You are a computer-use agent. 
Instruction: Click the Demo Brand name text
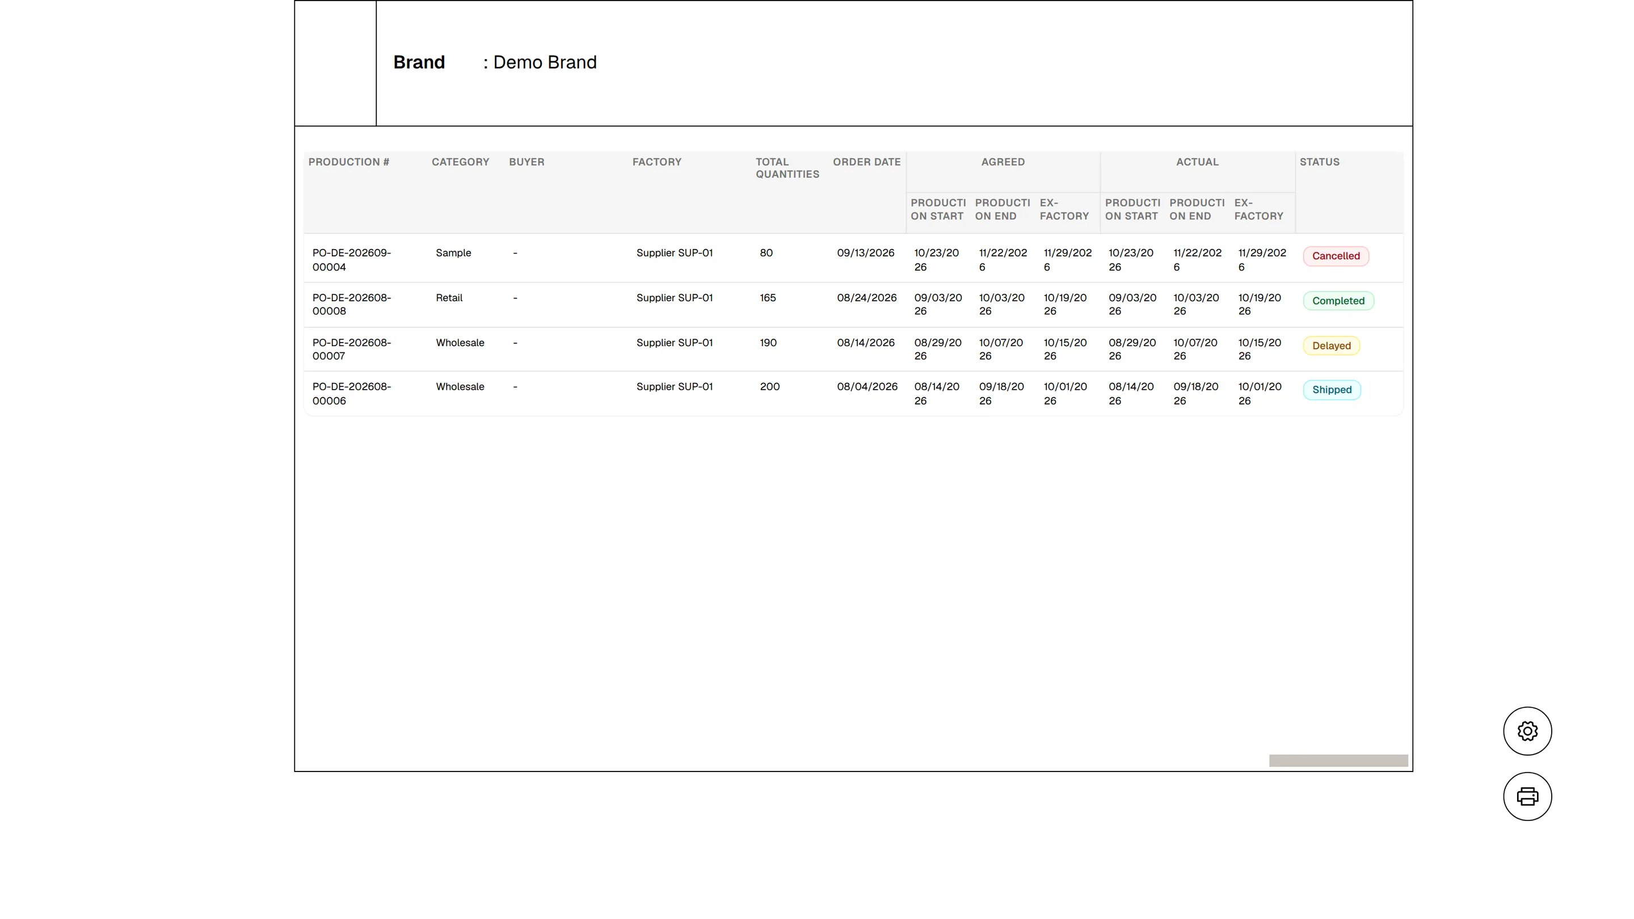(545, 62)
